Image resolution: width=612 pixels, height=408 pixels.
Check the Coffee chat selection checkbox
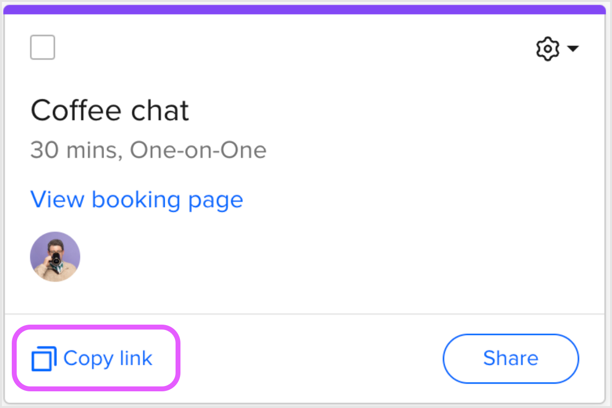click(x=42, y=47)
